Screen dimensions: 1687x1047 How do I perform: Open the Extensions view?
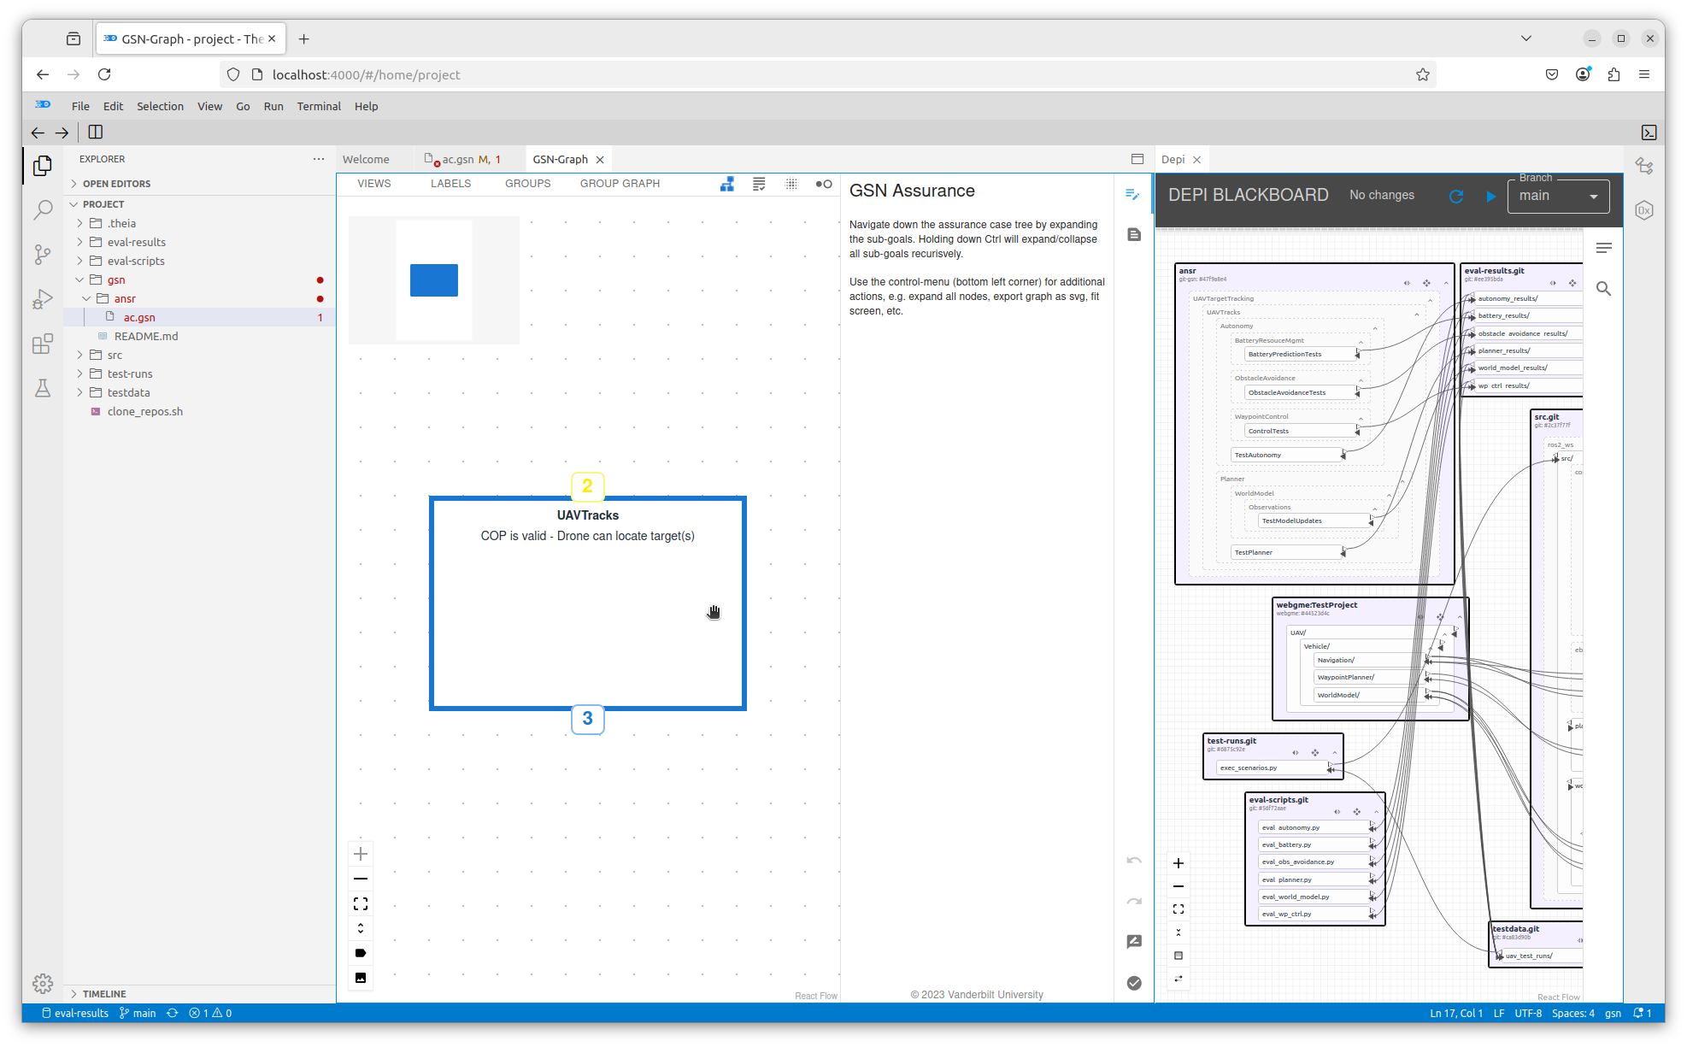[x=42, y=344]
